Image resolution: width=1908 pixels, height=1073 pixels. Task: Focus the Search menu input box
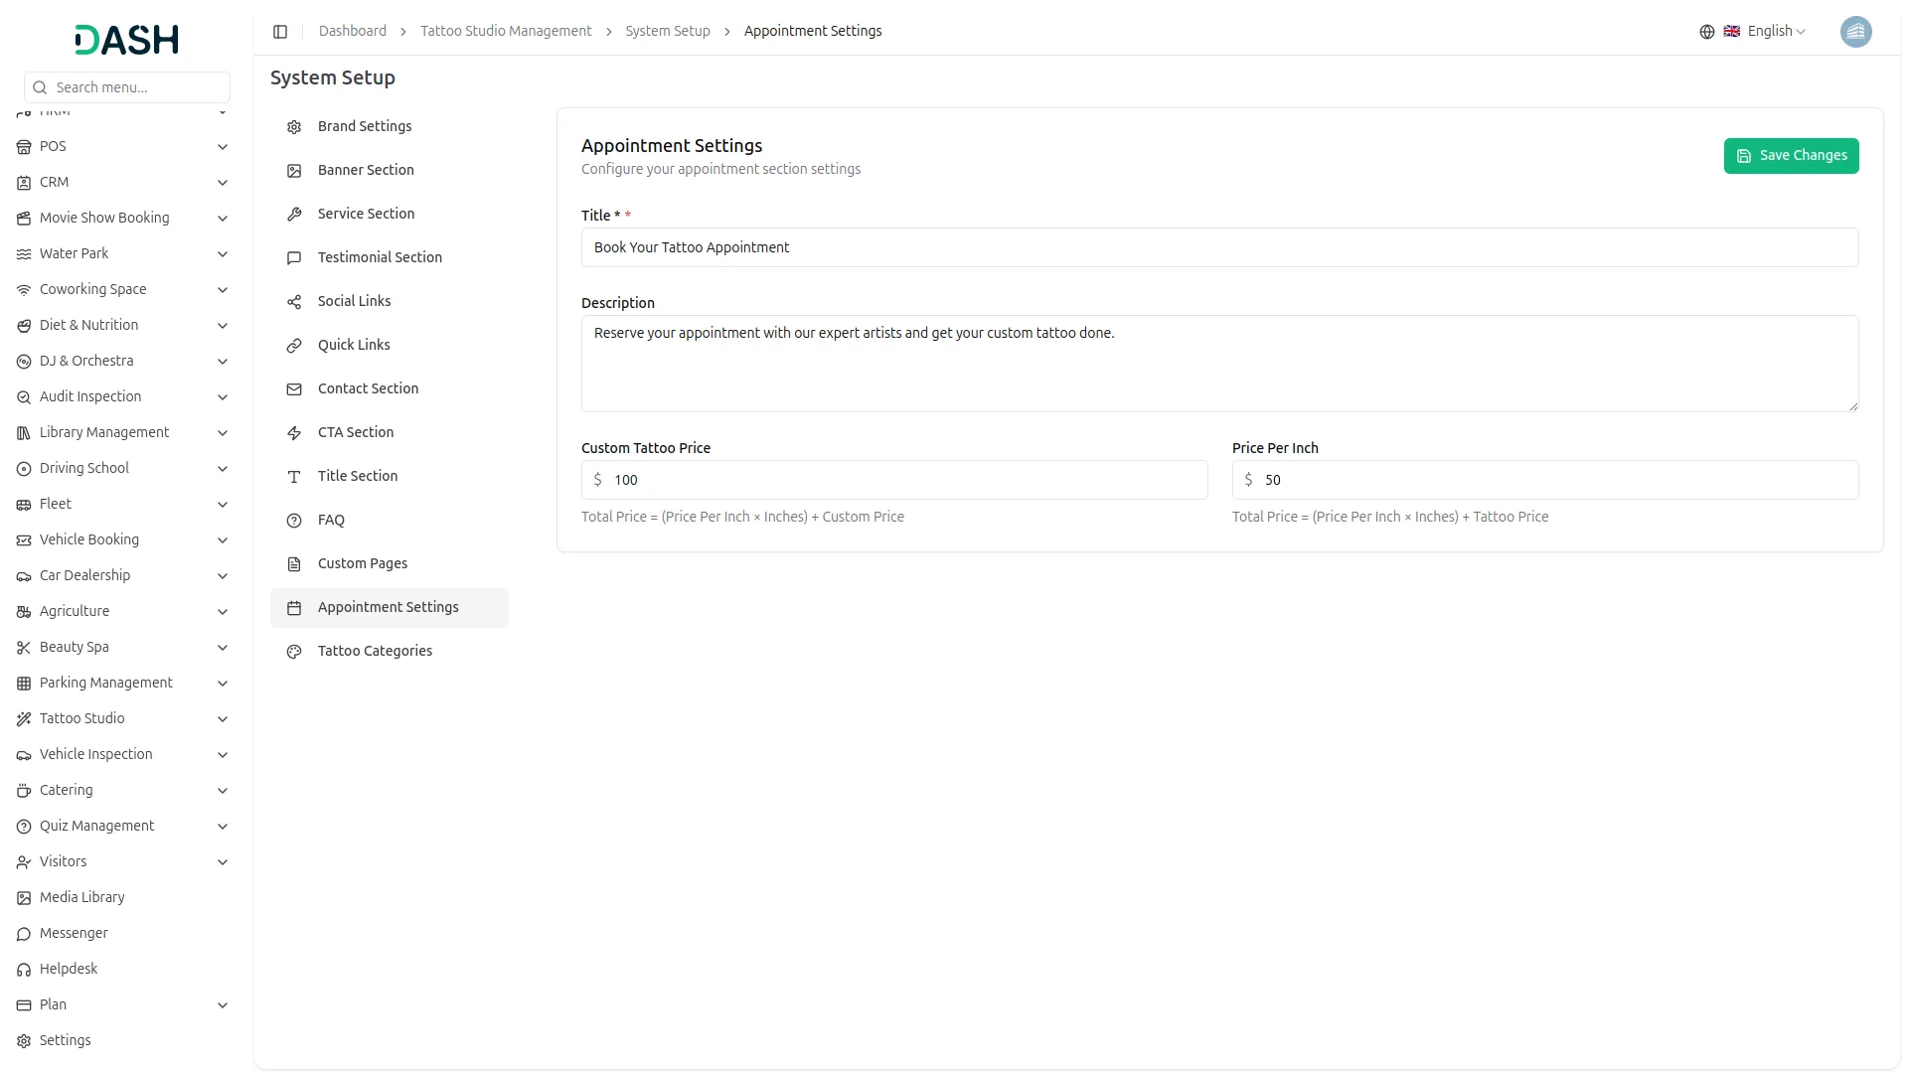tap(137, 87)
